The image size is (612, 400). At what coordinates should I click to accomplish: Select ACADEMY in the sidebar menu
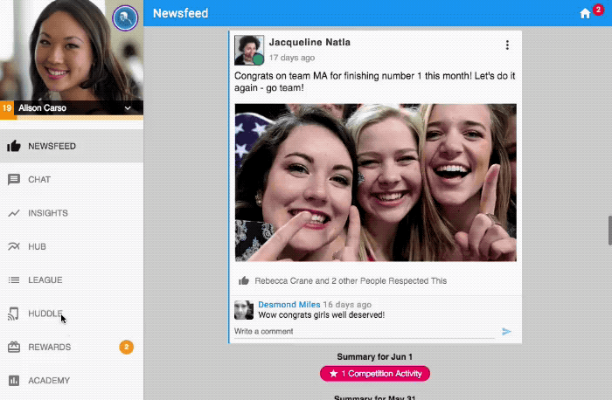coord(72,381)
